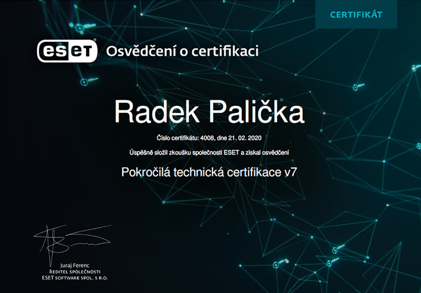Click "ESET SOFTWARE SPOL. S R.O."
The height and width of the screenshot is (293, 421).
click(75, 278)
